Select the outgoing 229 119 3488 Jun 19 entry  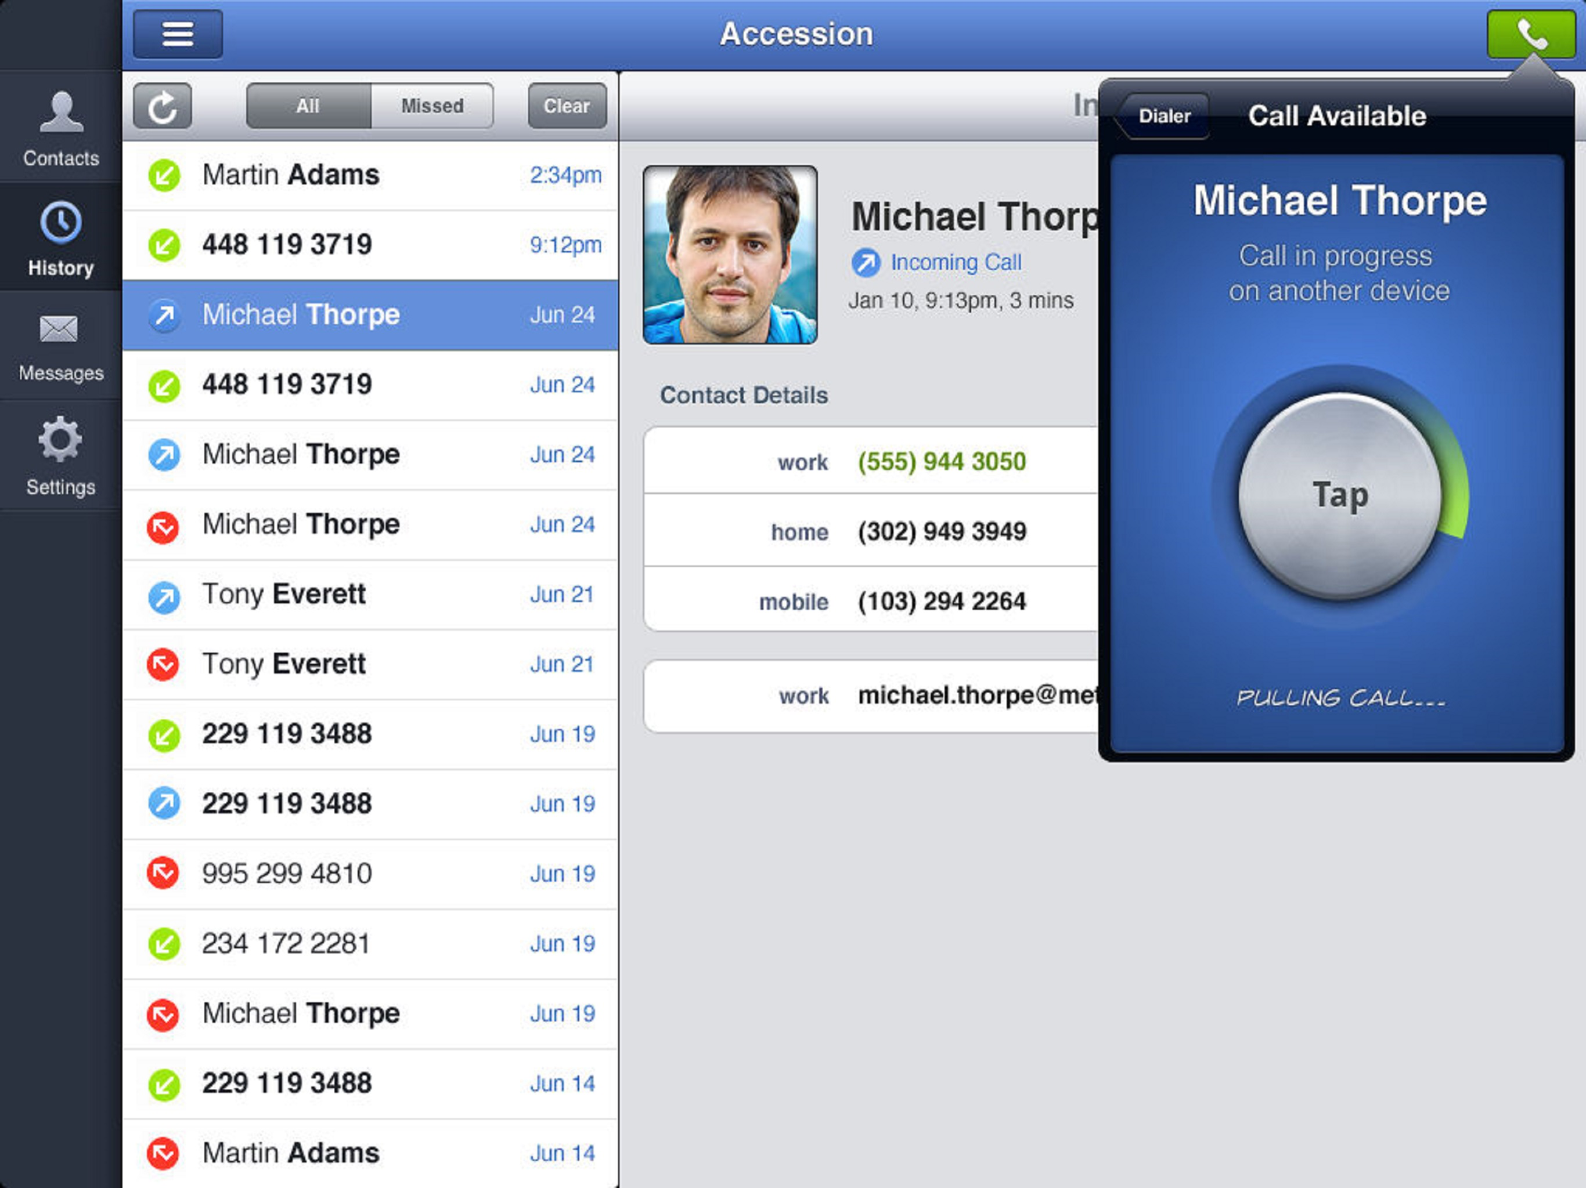click(x=371, y=804)
